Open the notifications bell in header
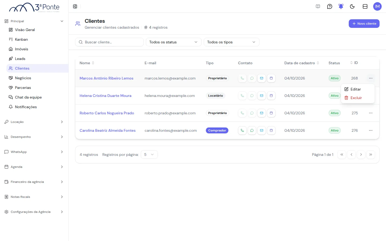Image resolution: width=386 pixels, height=241 pixels. (x=341, y=6)
